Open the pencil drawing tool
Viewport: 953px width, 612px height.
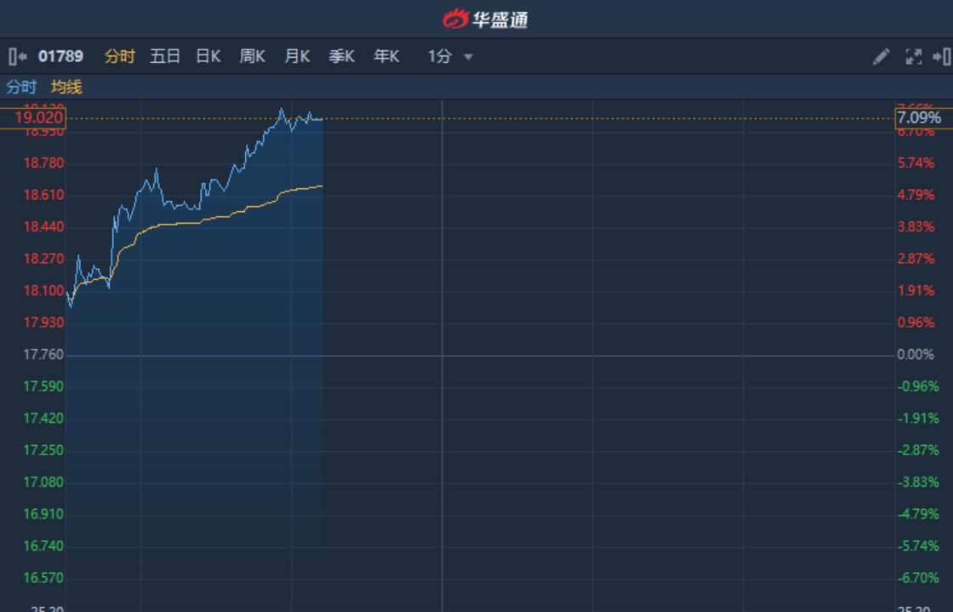click(882, 57)
